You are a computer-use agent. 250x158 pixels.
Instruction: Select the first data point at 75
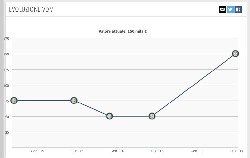pyautogui.click(x=14, y=101)
